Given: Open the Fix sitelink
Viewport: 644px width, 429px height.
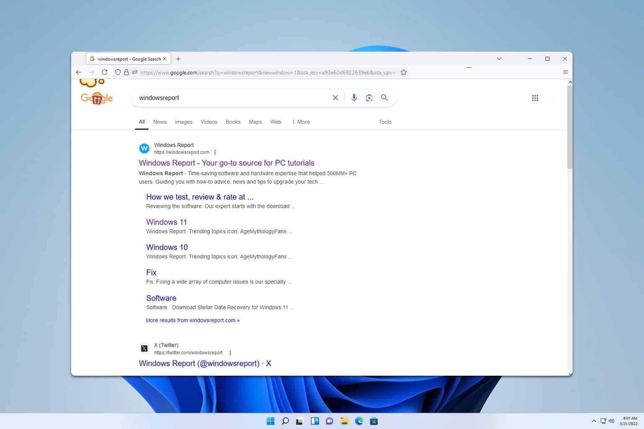Looking at the screenshot, I should [x=151, y=272].
